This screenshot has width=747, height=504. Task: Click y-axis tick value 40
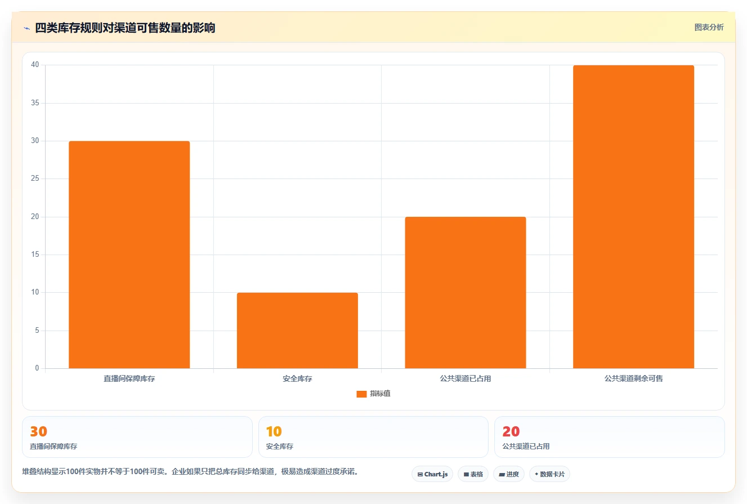[x=35, y=65]
